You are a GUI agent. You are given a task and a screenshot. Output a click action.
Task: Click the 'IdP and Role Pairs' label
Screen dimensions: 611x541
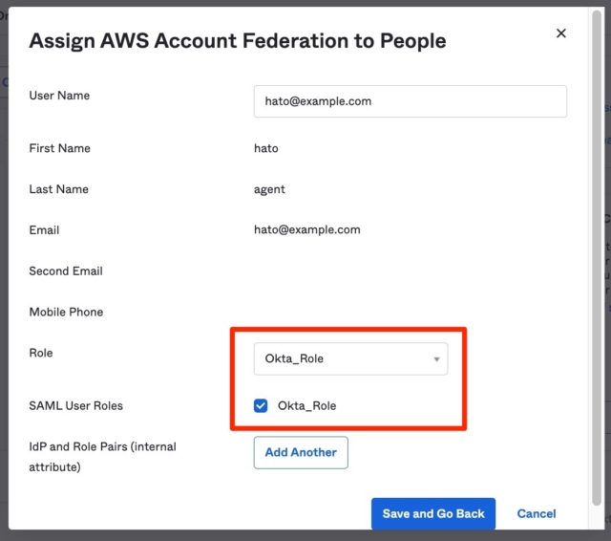coord(102,457)
